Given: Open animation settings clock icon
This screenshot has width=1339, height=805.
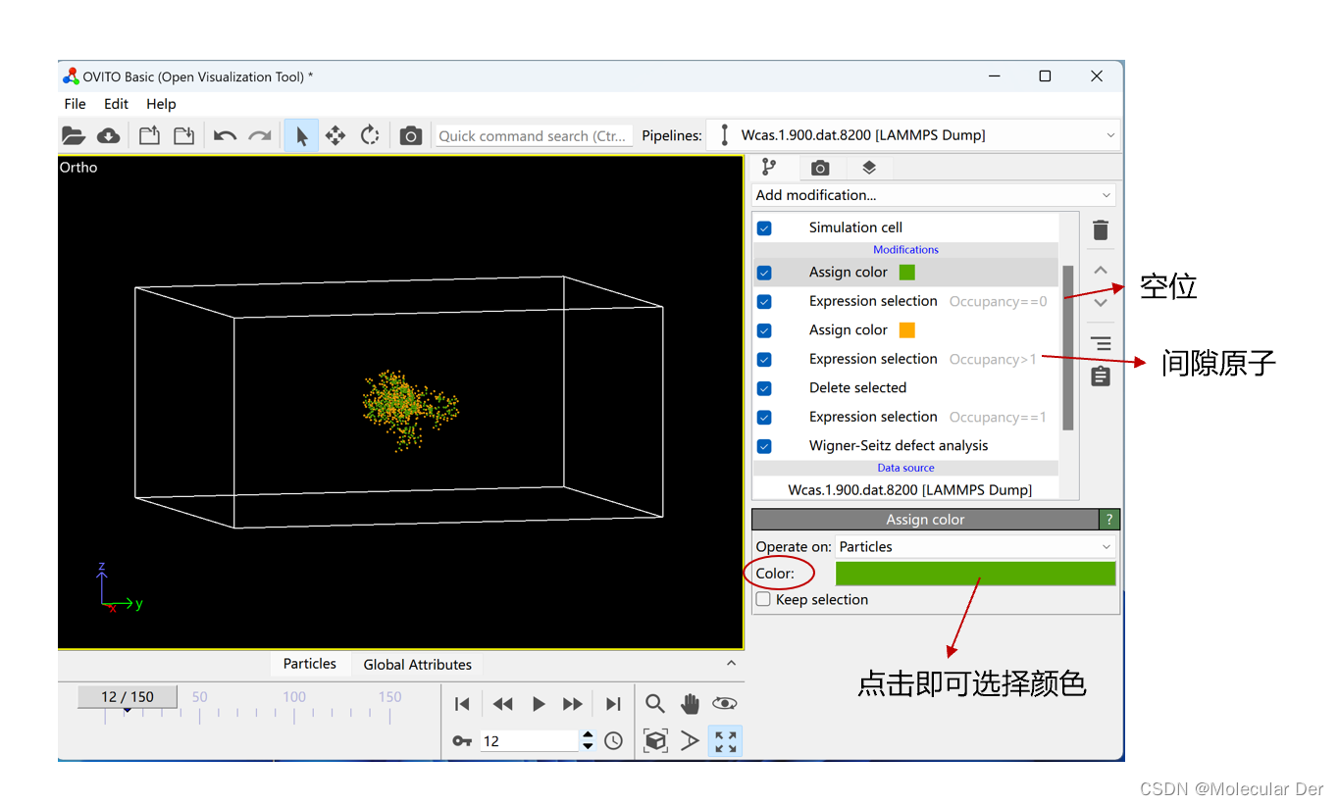Looking at the screenshot, I should 613,741.
